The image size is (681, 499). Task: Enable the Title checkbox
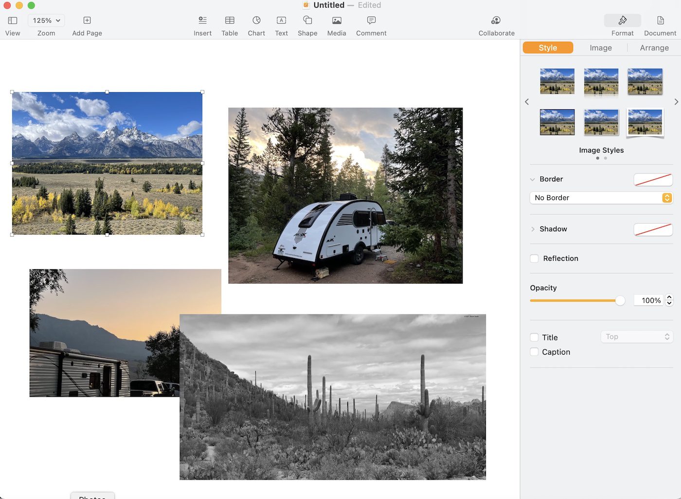click(x=534, y=337)
